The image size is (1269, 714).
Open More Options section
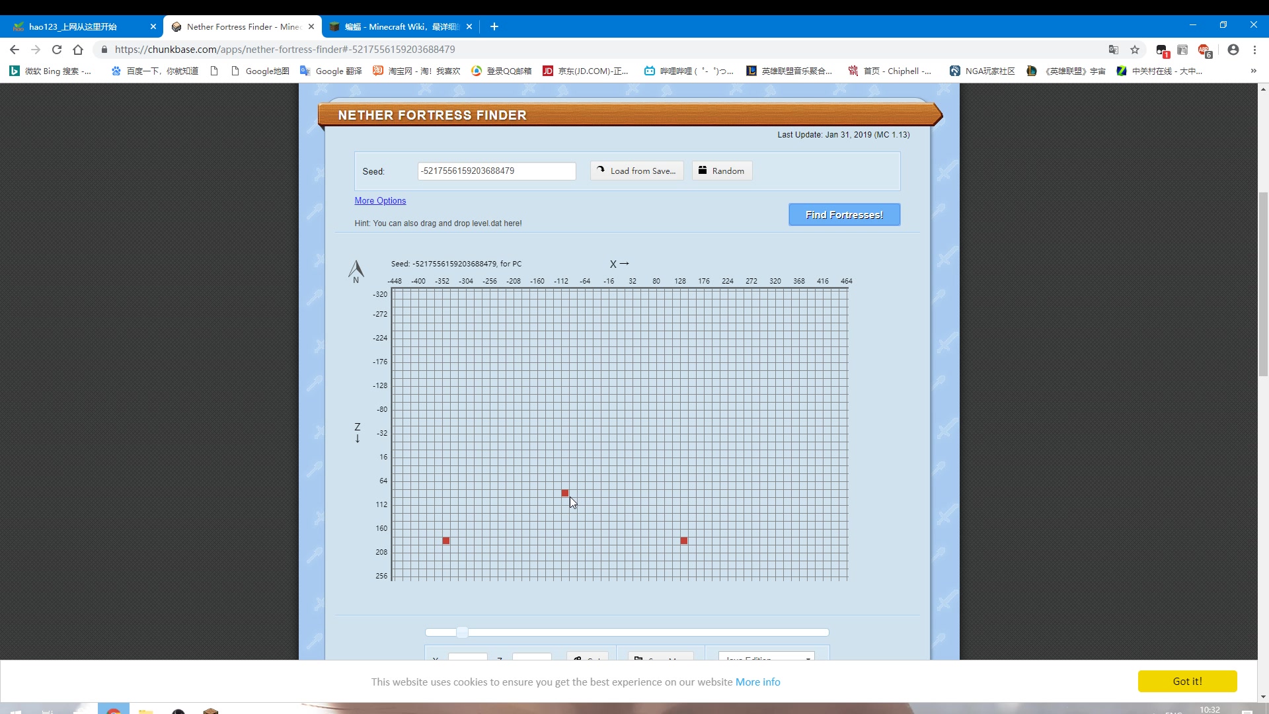tap(380, 200)
